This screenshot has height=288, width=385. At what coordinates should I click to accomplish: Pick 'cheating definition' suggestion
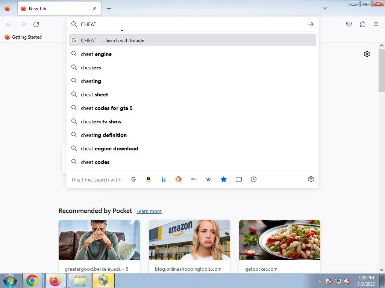[x=192, y=135]
